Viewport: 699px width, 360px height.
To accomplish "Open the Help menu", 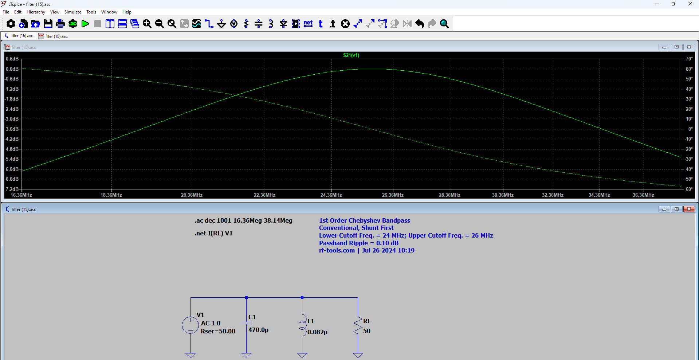I will point(127,12).
